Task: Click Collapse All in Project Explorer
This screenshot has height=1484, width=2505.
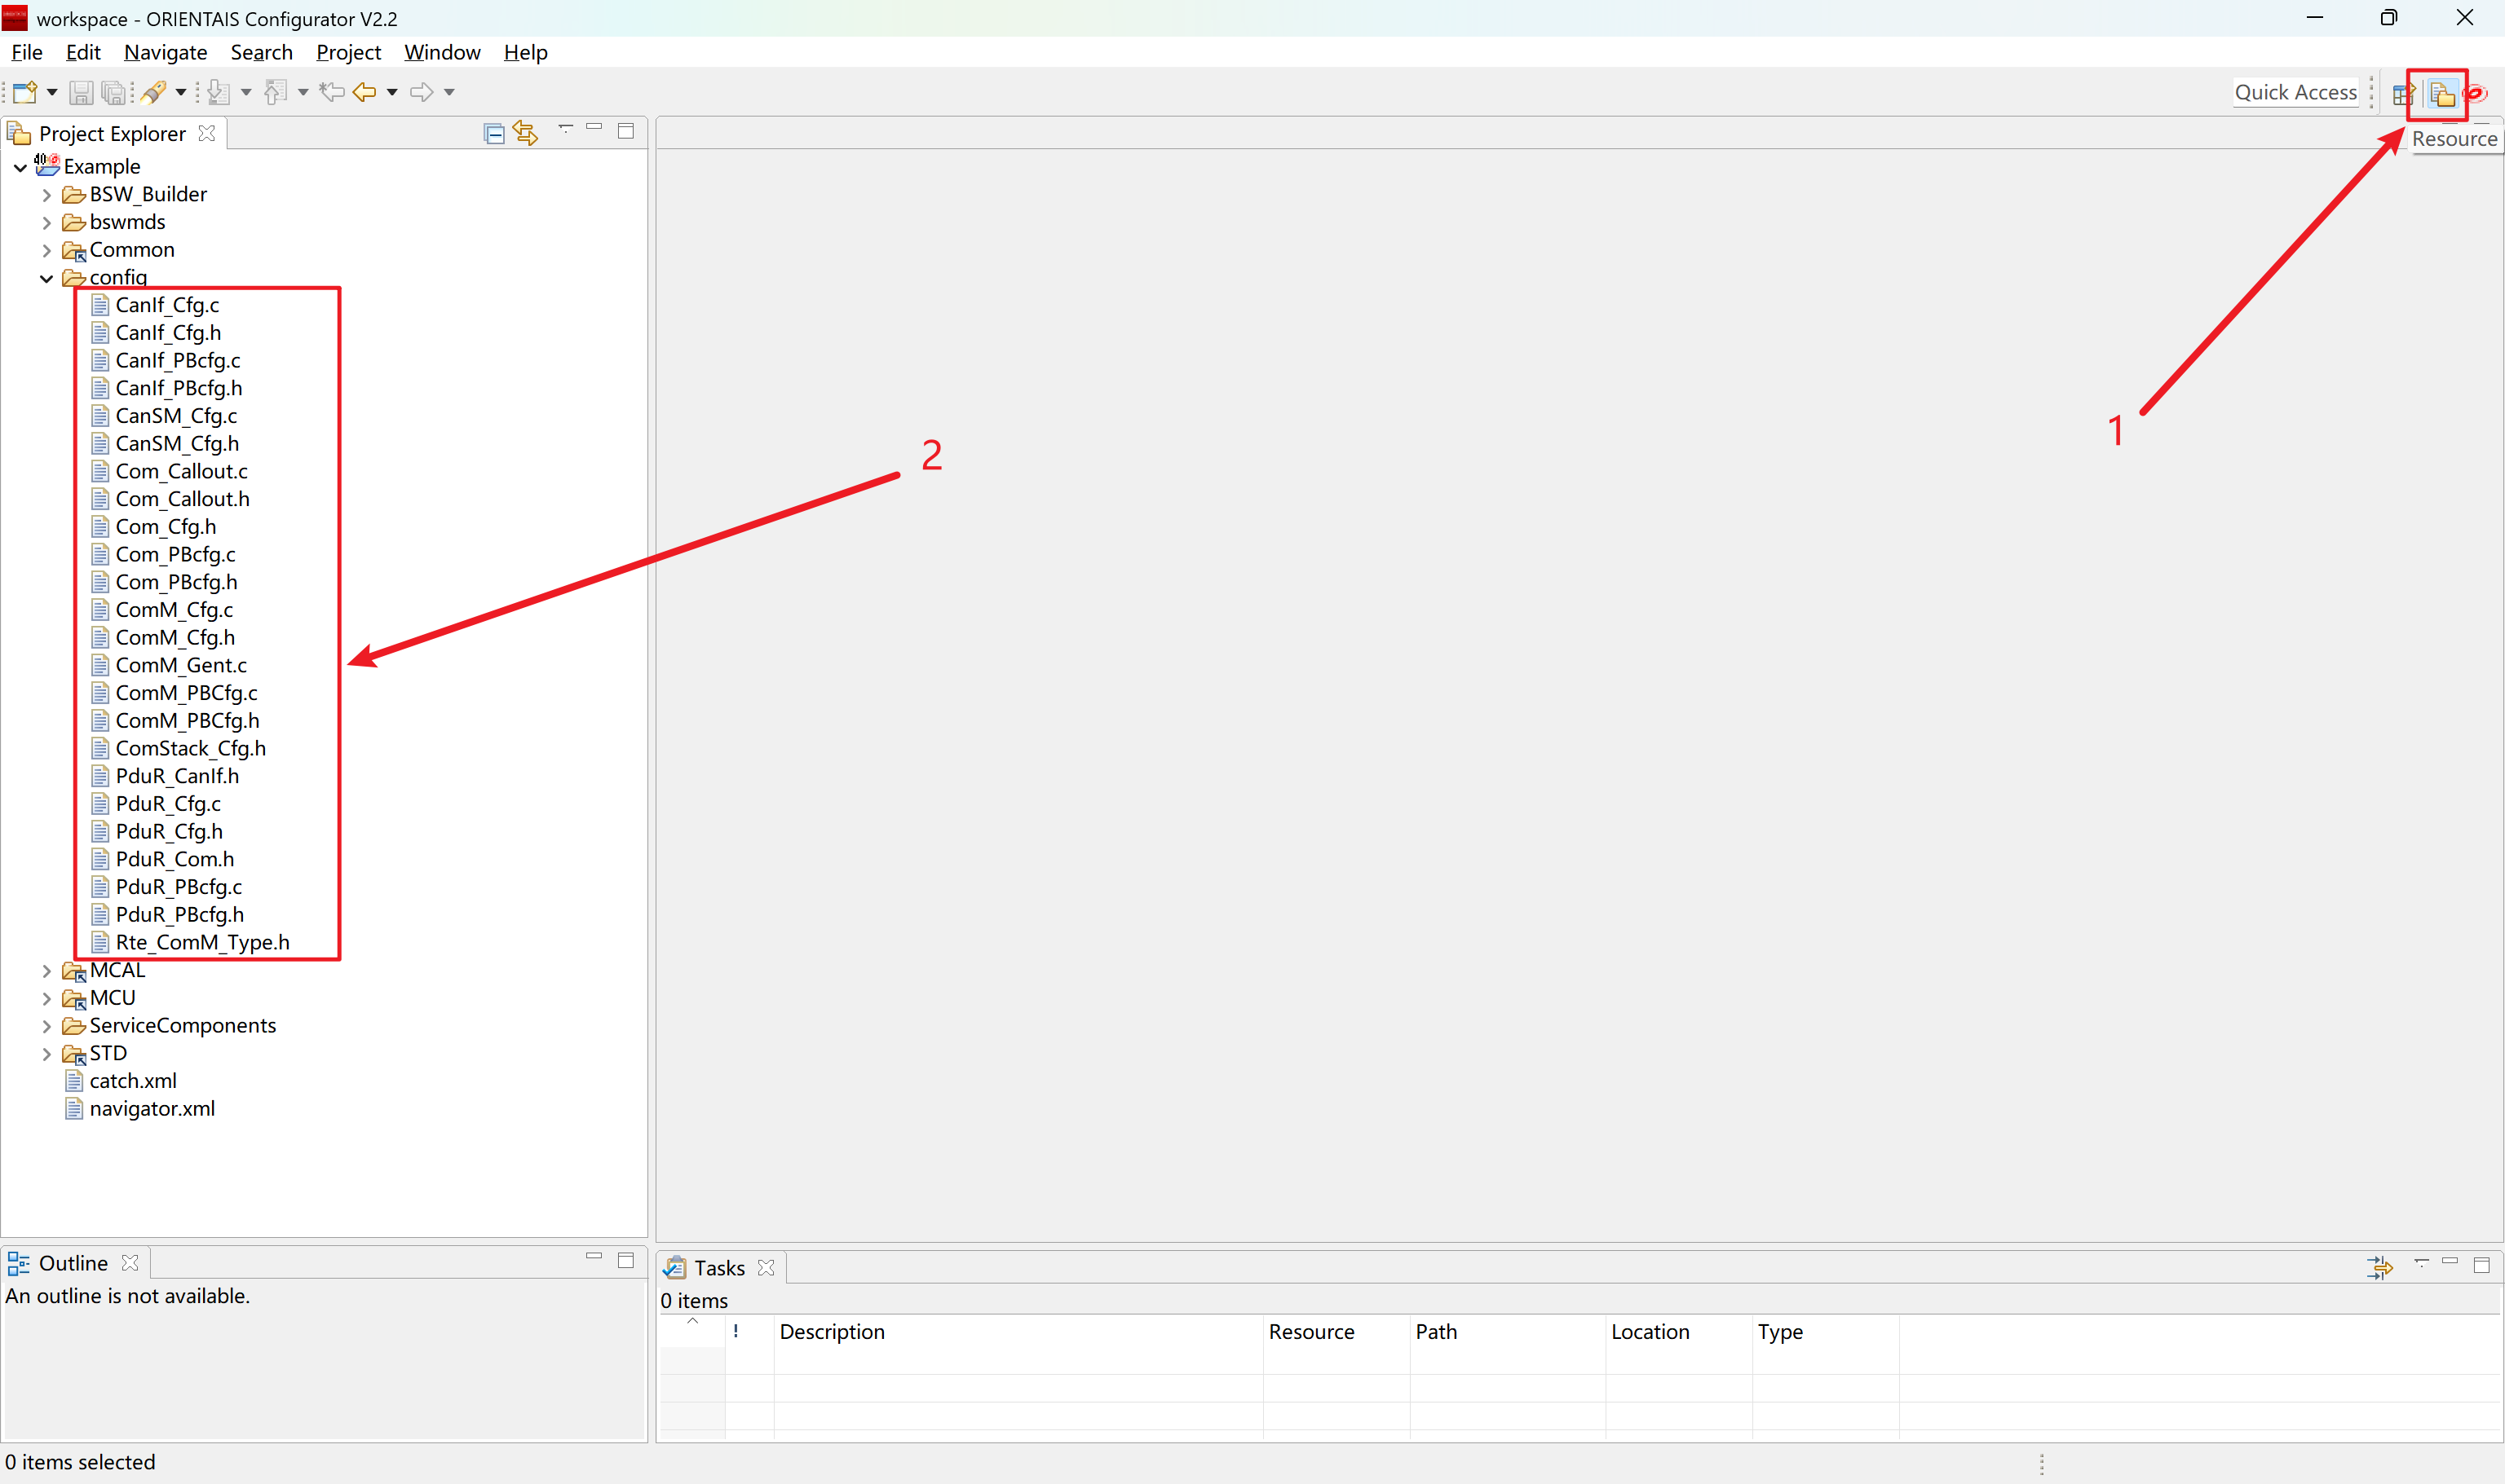Action: pyautogui.click(x=493, y=133)
